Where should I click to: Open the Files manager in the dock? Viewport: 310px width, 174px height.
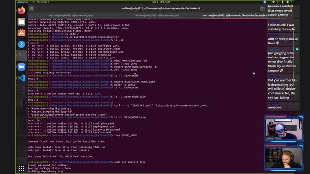pos(21,22)
